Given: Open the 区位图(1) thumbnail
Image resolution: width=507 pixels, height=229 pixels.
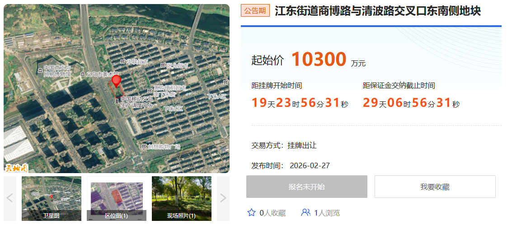Looking at the screenshot, I should (117, 198).
